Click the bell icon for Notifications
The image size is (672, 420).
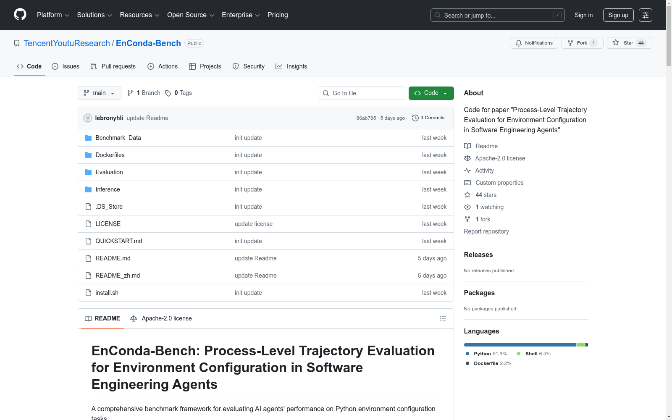[519, 43]
